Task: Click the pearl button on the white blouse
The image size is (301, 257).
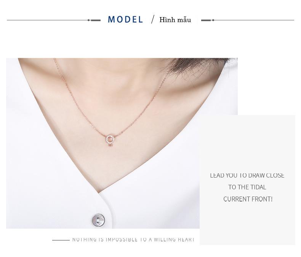Action: [98, 221]
